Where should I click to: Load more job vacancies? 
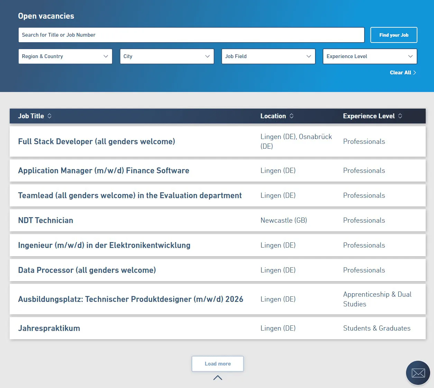[x=218, y=363]
